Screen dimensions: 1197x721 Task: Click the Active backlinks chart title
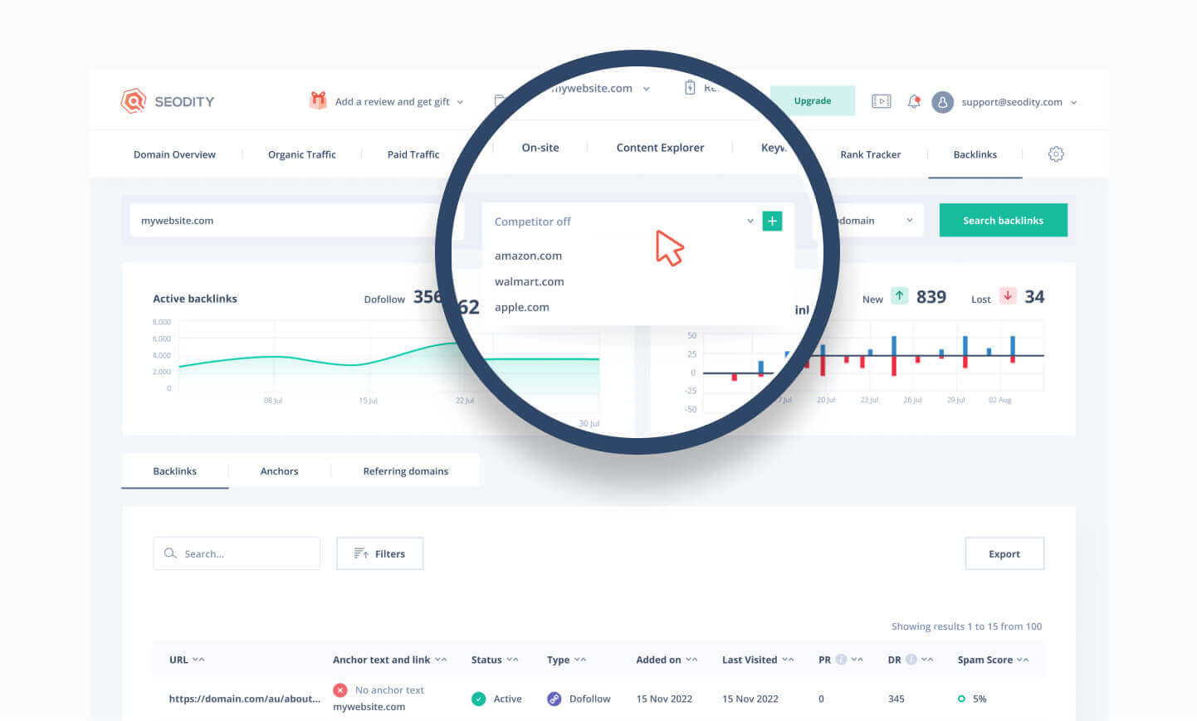(195, 299)
